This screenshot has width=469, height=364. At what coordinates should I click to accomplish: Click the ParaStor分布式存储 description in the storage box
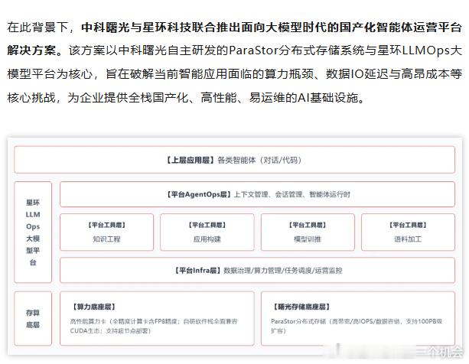pos(357,326)
